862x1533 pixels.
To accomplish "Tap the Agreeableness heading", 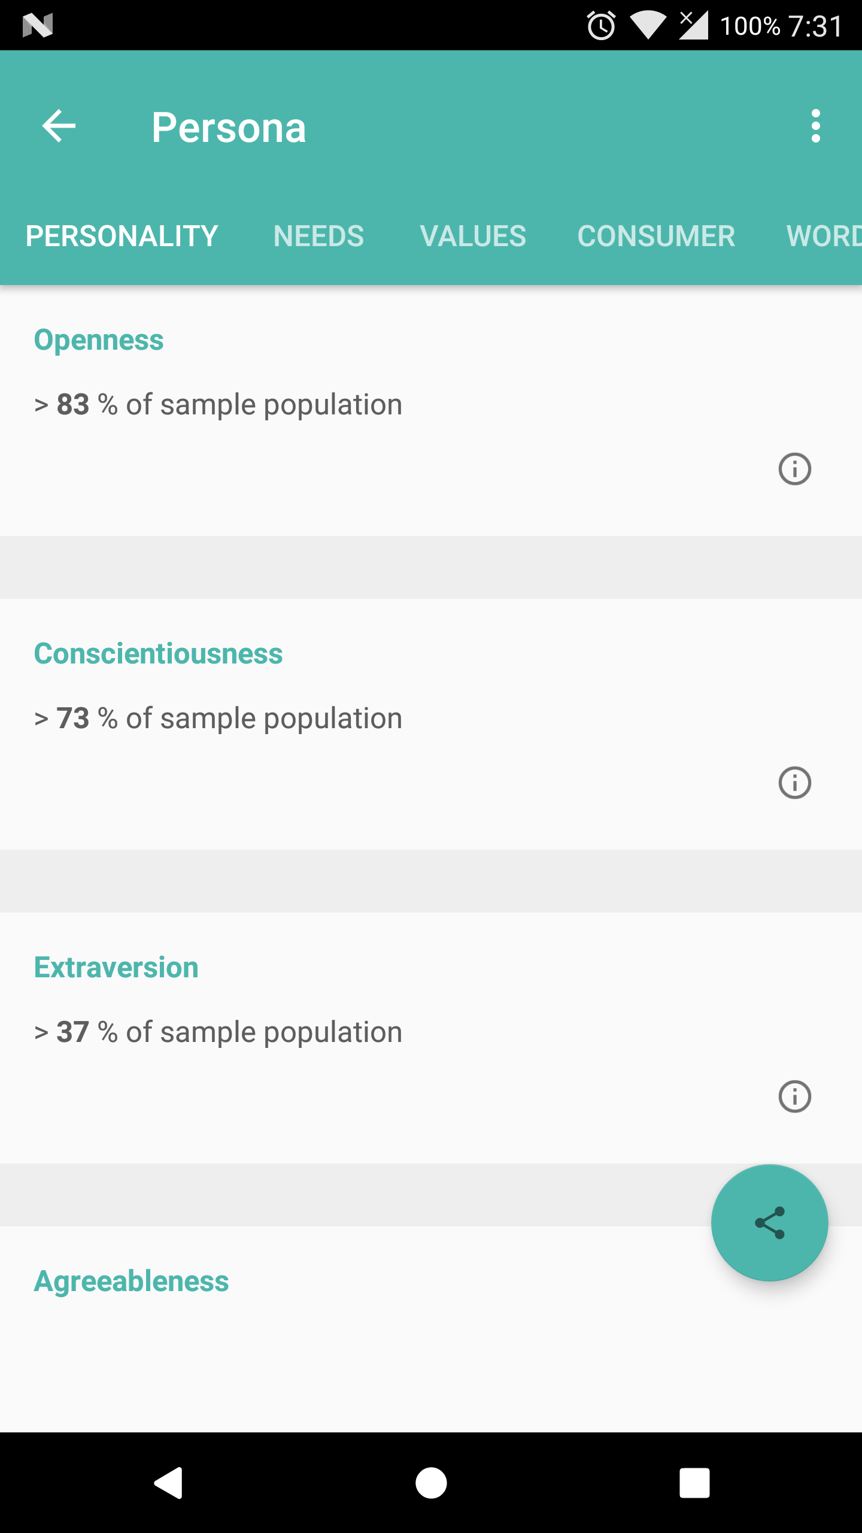I will coord(131,1281).
